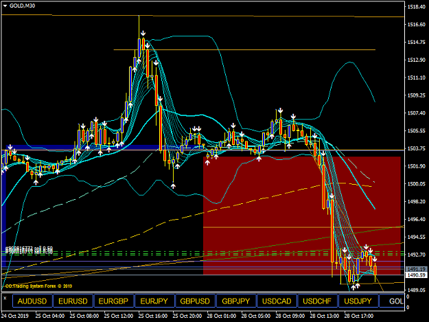The height and width of the screenshot is (322, 429).
Task: Click the 1500.05 price scale label
Action: [x=416, y=184]
